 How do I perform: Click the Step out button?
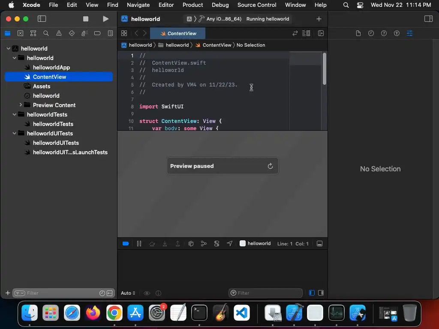(x=177, y=244)
